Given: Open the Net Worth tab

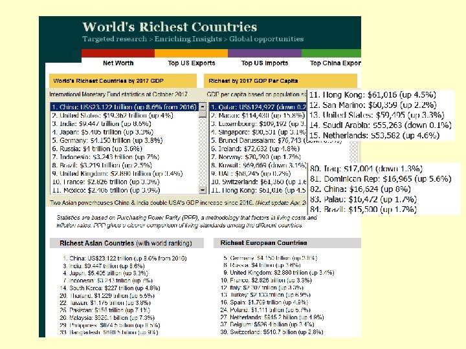Looking at the screenshot, I should [x=118, y=63].
